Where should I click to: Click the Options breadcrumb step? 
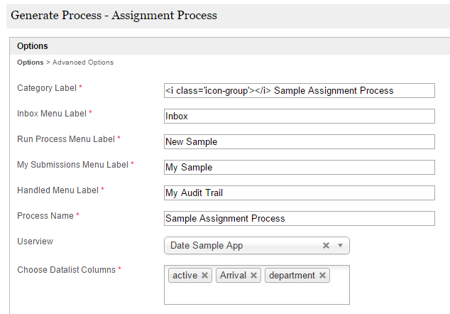click(30, 63)
